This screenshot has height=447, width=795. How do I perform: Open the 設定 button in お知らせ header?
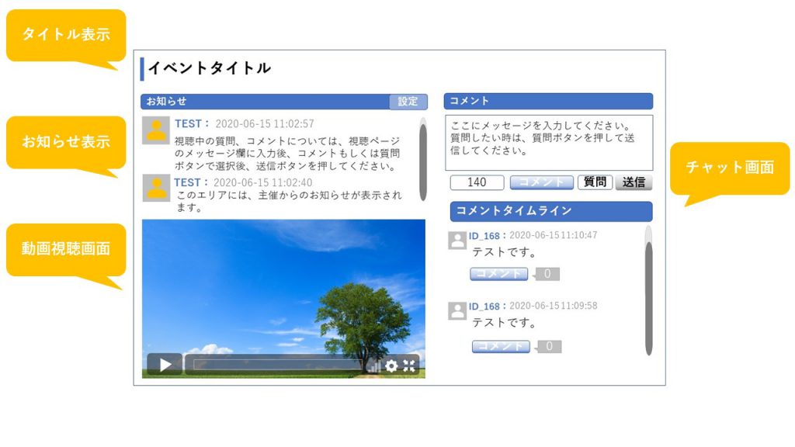(408, 102)
